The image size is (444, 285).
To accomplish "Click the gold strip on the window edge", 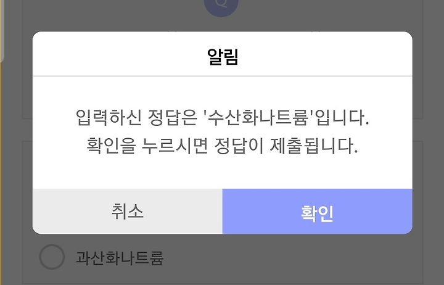I will 1,142.
